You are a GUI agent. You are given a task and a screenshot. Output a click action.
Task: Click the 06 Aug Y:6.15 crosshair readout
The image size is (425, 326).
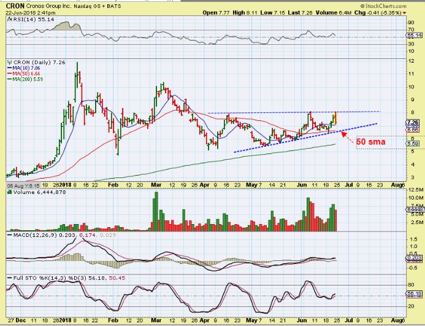pyautogui.click(x=23, y=186)
